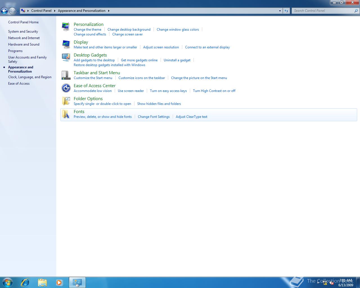Open the Ease of Access Center icon
This screenshot has width=360, height=288.
pyautogui.click(x=66, y=88)
